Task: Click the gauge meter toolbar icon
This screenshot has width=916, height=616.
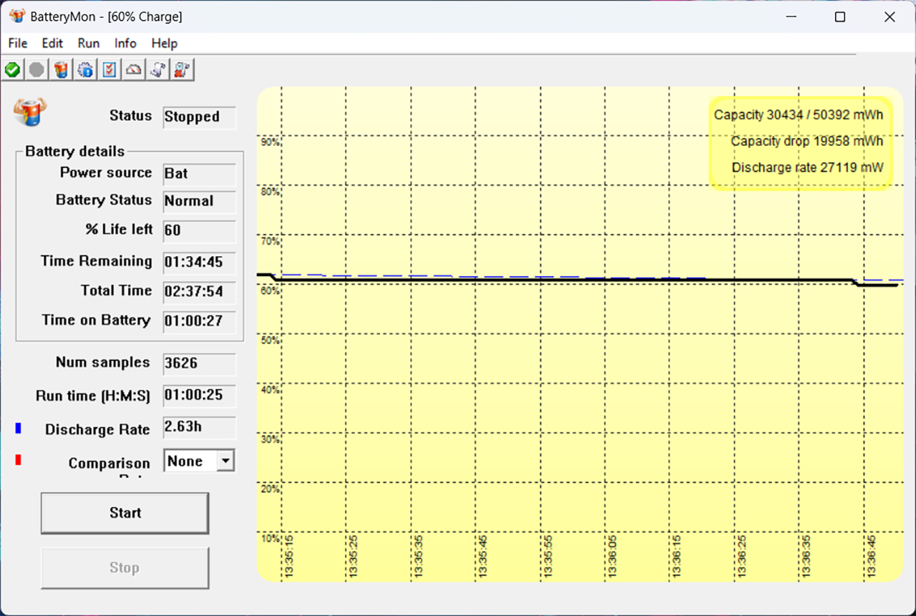Action: [x=134, y=69]
